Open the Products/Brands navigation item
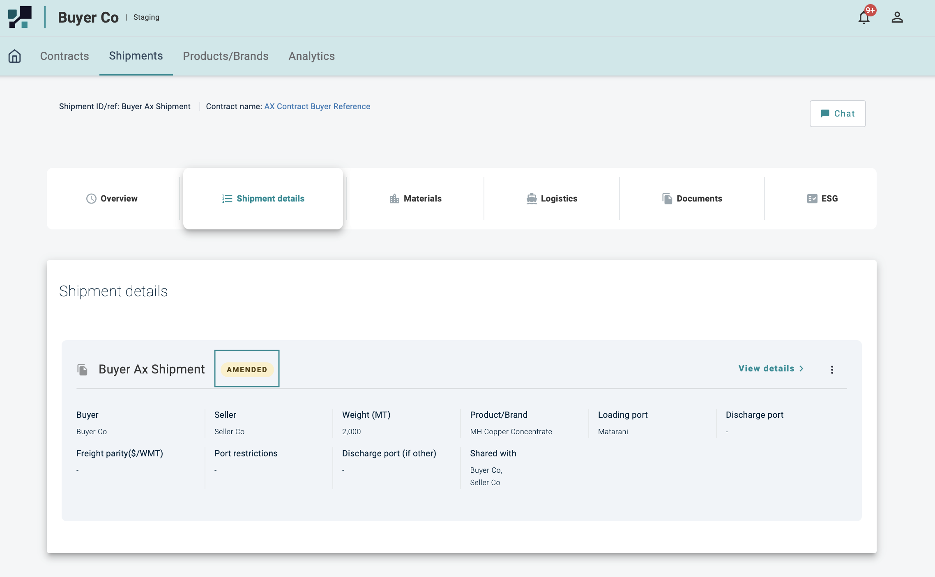Image resolution: width=935 pixels, height=577 pixels. [x=226, y=56]
